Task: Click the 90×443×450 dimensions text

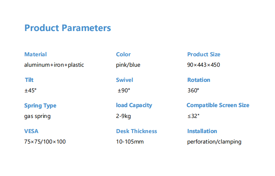Action: 203,65
